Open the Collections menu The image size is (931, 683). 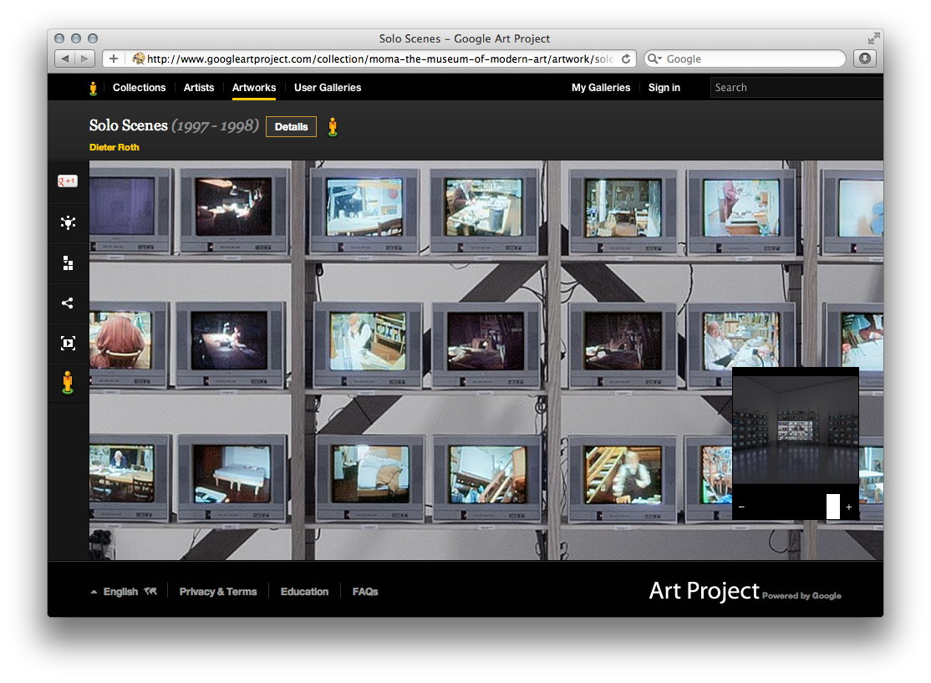point(139,88)
